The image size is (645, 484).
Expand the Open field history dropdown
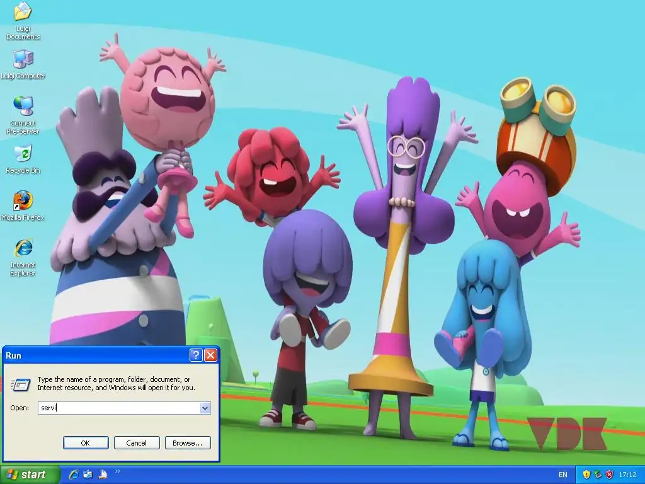pyautogui.click(x=205, y=408)
